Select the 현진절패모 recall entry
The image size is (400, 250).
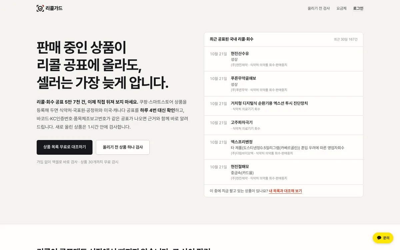tap(283, 172)
